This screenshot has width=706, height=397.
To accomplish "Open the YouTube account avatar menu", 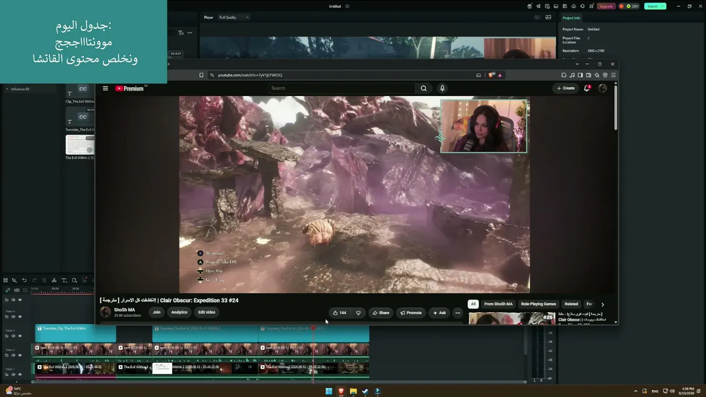I will (x=602, y=88).
